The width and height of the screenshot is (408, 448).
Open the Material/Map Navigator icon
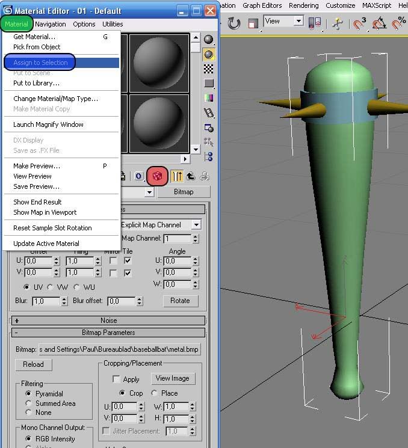pyautogui.click(x=209, y=156)
